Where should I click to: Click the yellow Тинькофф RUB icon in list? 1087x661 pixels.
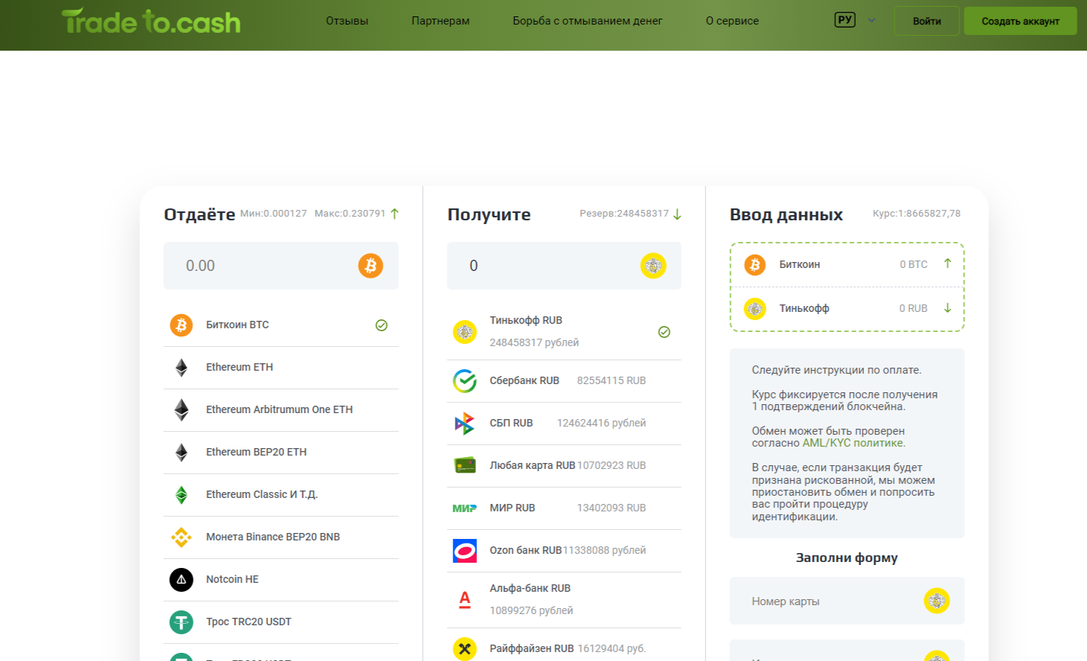[465, 332]
